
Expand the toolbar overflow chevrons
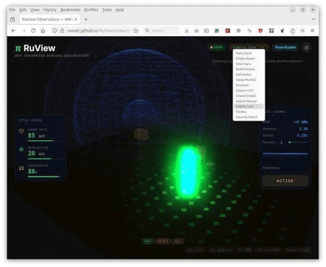[303, 31]
